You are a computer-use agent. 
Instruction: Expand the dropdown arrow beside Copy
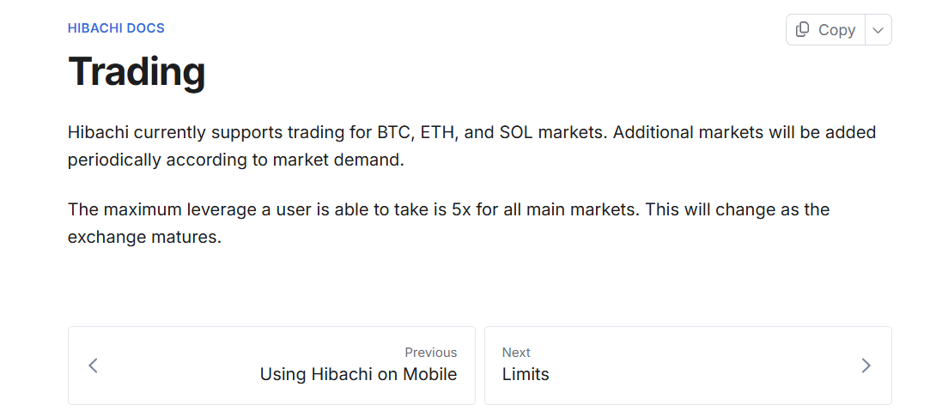click(x=878, y=30)
